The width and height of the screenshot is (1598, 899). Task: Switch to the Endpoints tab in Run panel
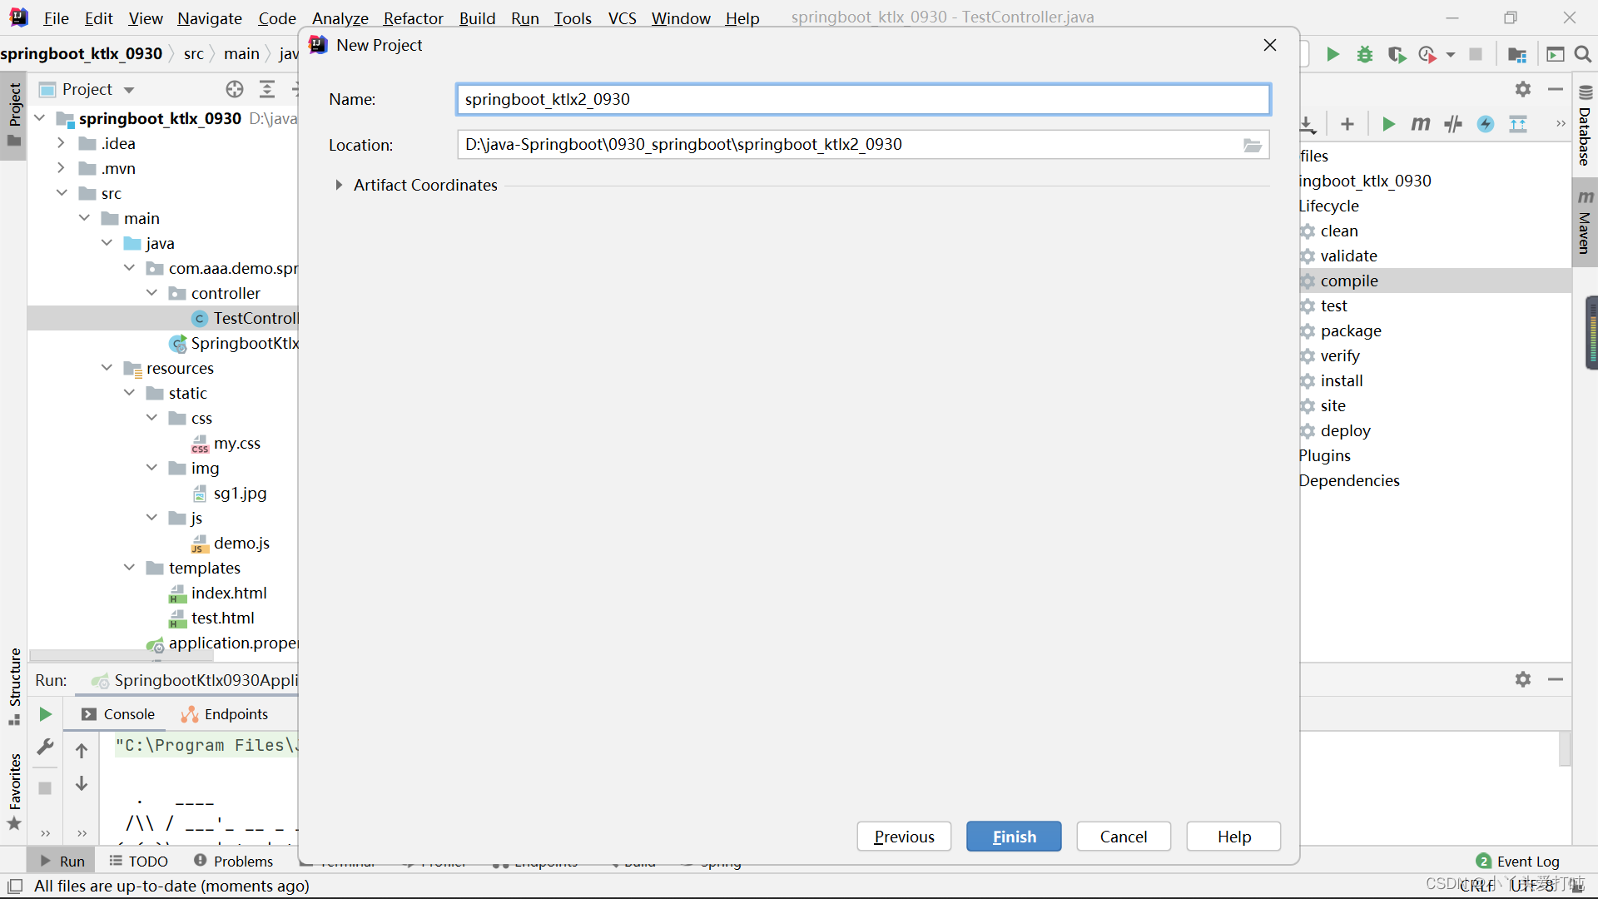[x=225, y=714]
